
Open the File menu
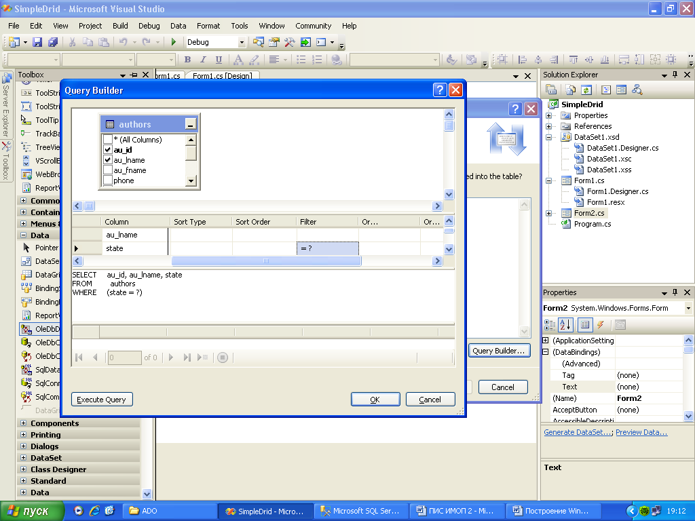pos(14,26)
